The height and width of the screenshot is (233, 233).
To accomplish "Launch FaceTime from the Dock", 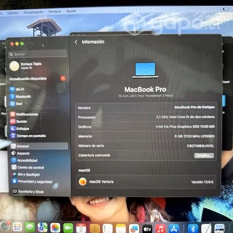I will [68, 228].
